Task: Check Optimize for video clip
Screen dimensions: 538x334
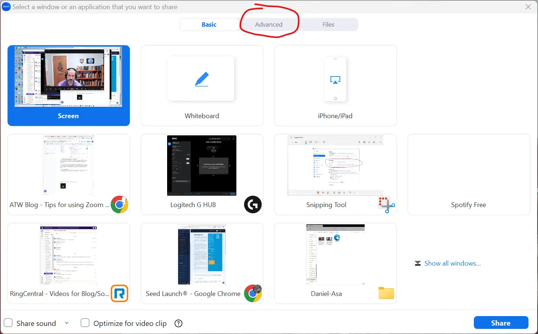Action: [x=85, y=323]
